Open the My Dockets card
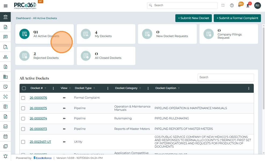This screenshot has height=161, width=265. (x=106, y=34)
